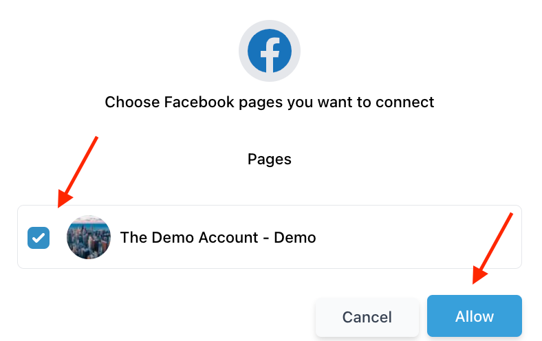542x341 pixels.
Task: Click the word Demo after the dash
Action: pyautogui.click(x=295, y=238)
